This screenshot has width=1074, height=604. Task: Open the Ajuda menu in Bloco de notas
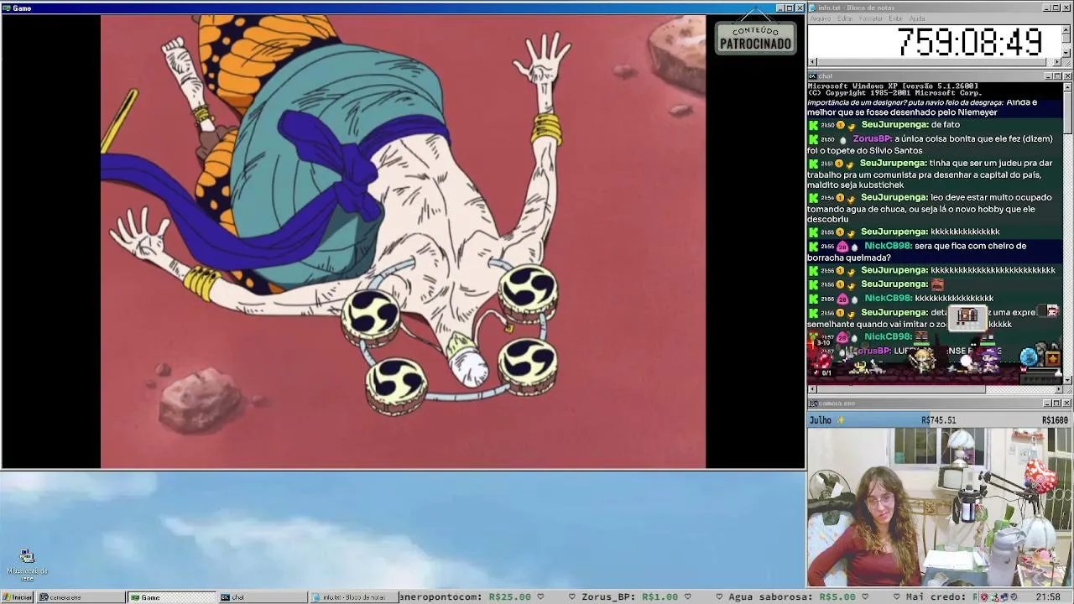tap(917, 18)
